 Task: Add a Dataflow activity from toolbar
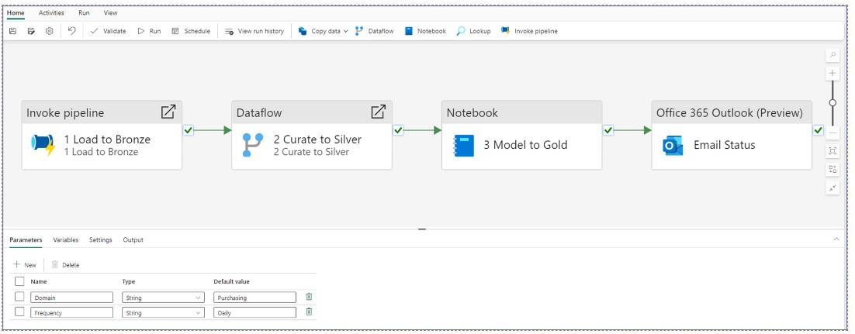click(374, 31)
